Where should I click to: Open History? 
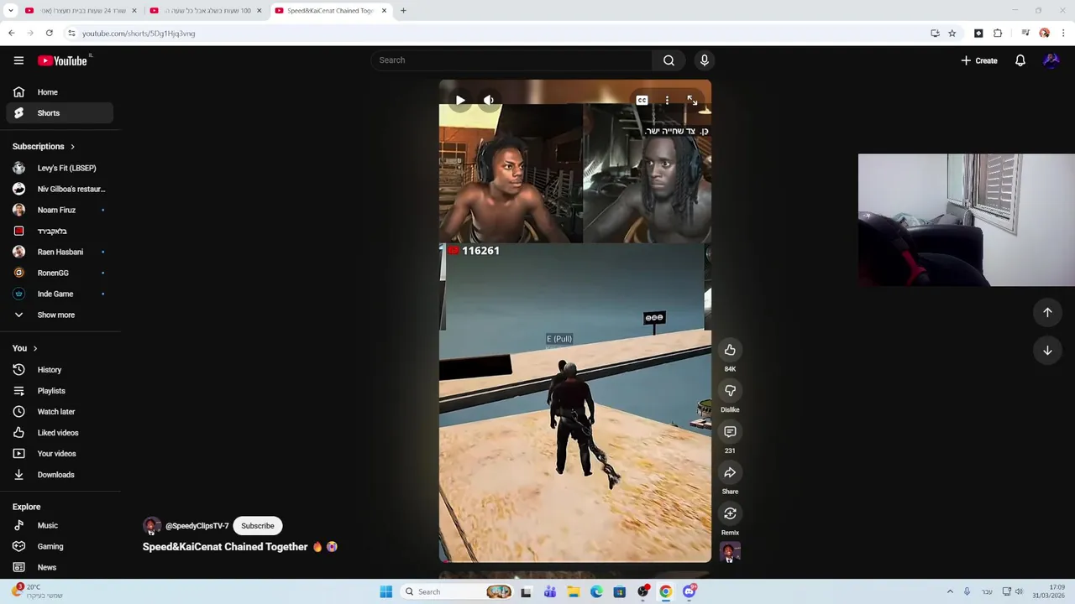click(x=59, y=370)
